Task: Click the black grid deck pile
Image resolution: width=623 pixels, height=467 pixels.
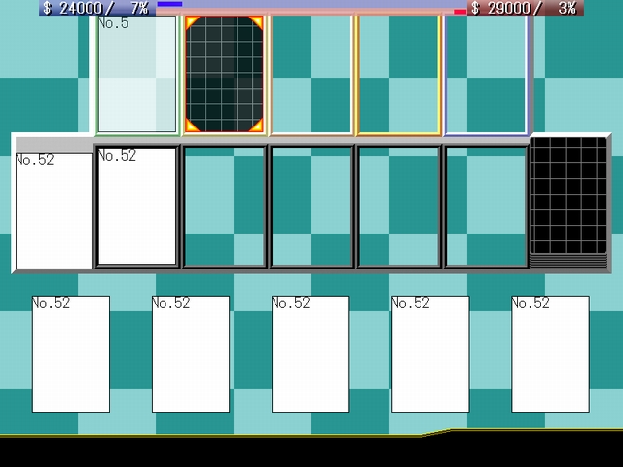Action: pyautogui.click(x=568, y=202)
